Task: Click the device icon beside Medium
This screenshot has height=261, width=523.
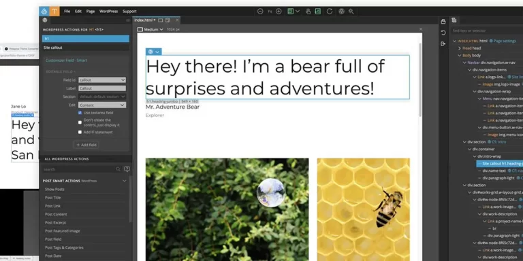Action: (140, 29)
